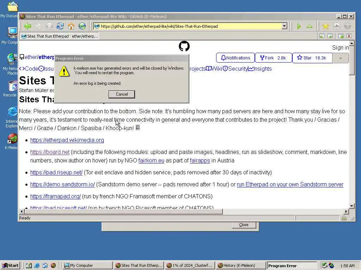Open the etherpad.wikimedia.org link
This screenshot has height=270, width=361.
pyautogui.click(x=67, y=140)
